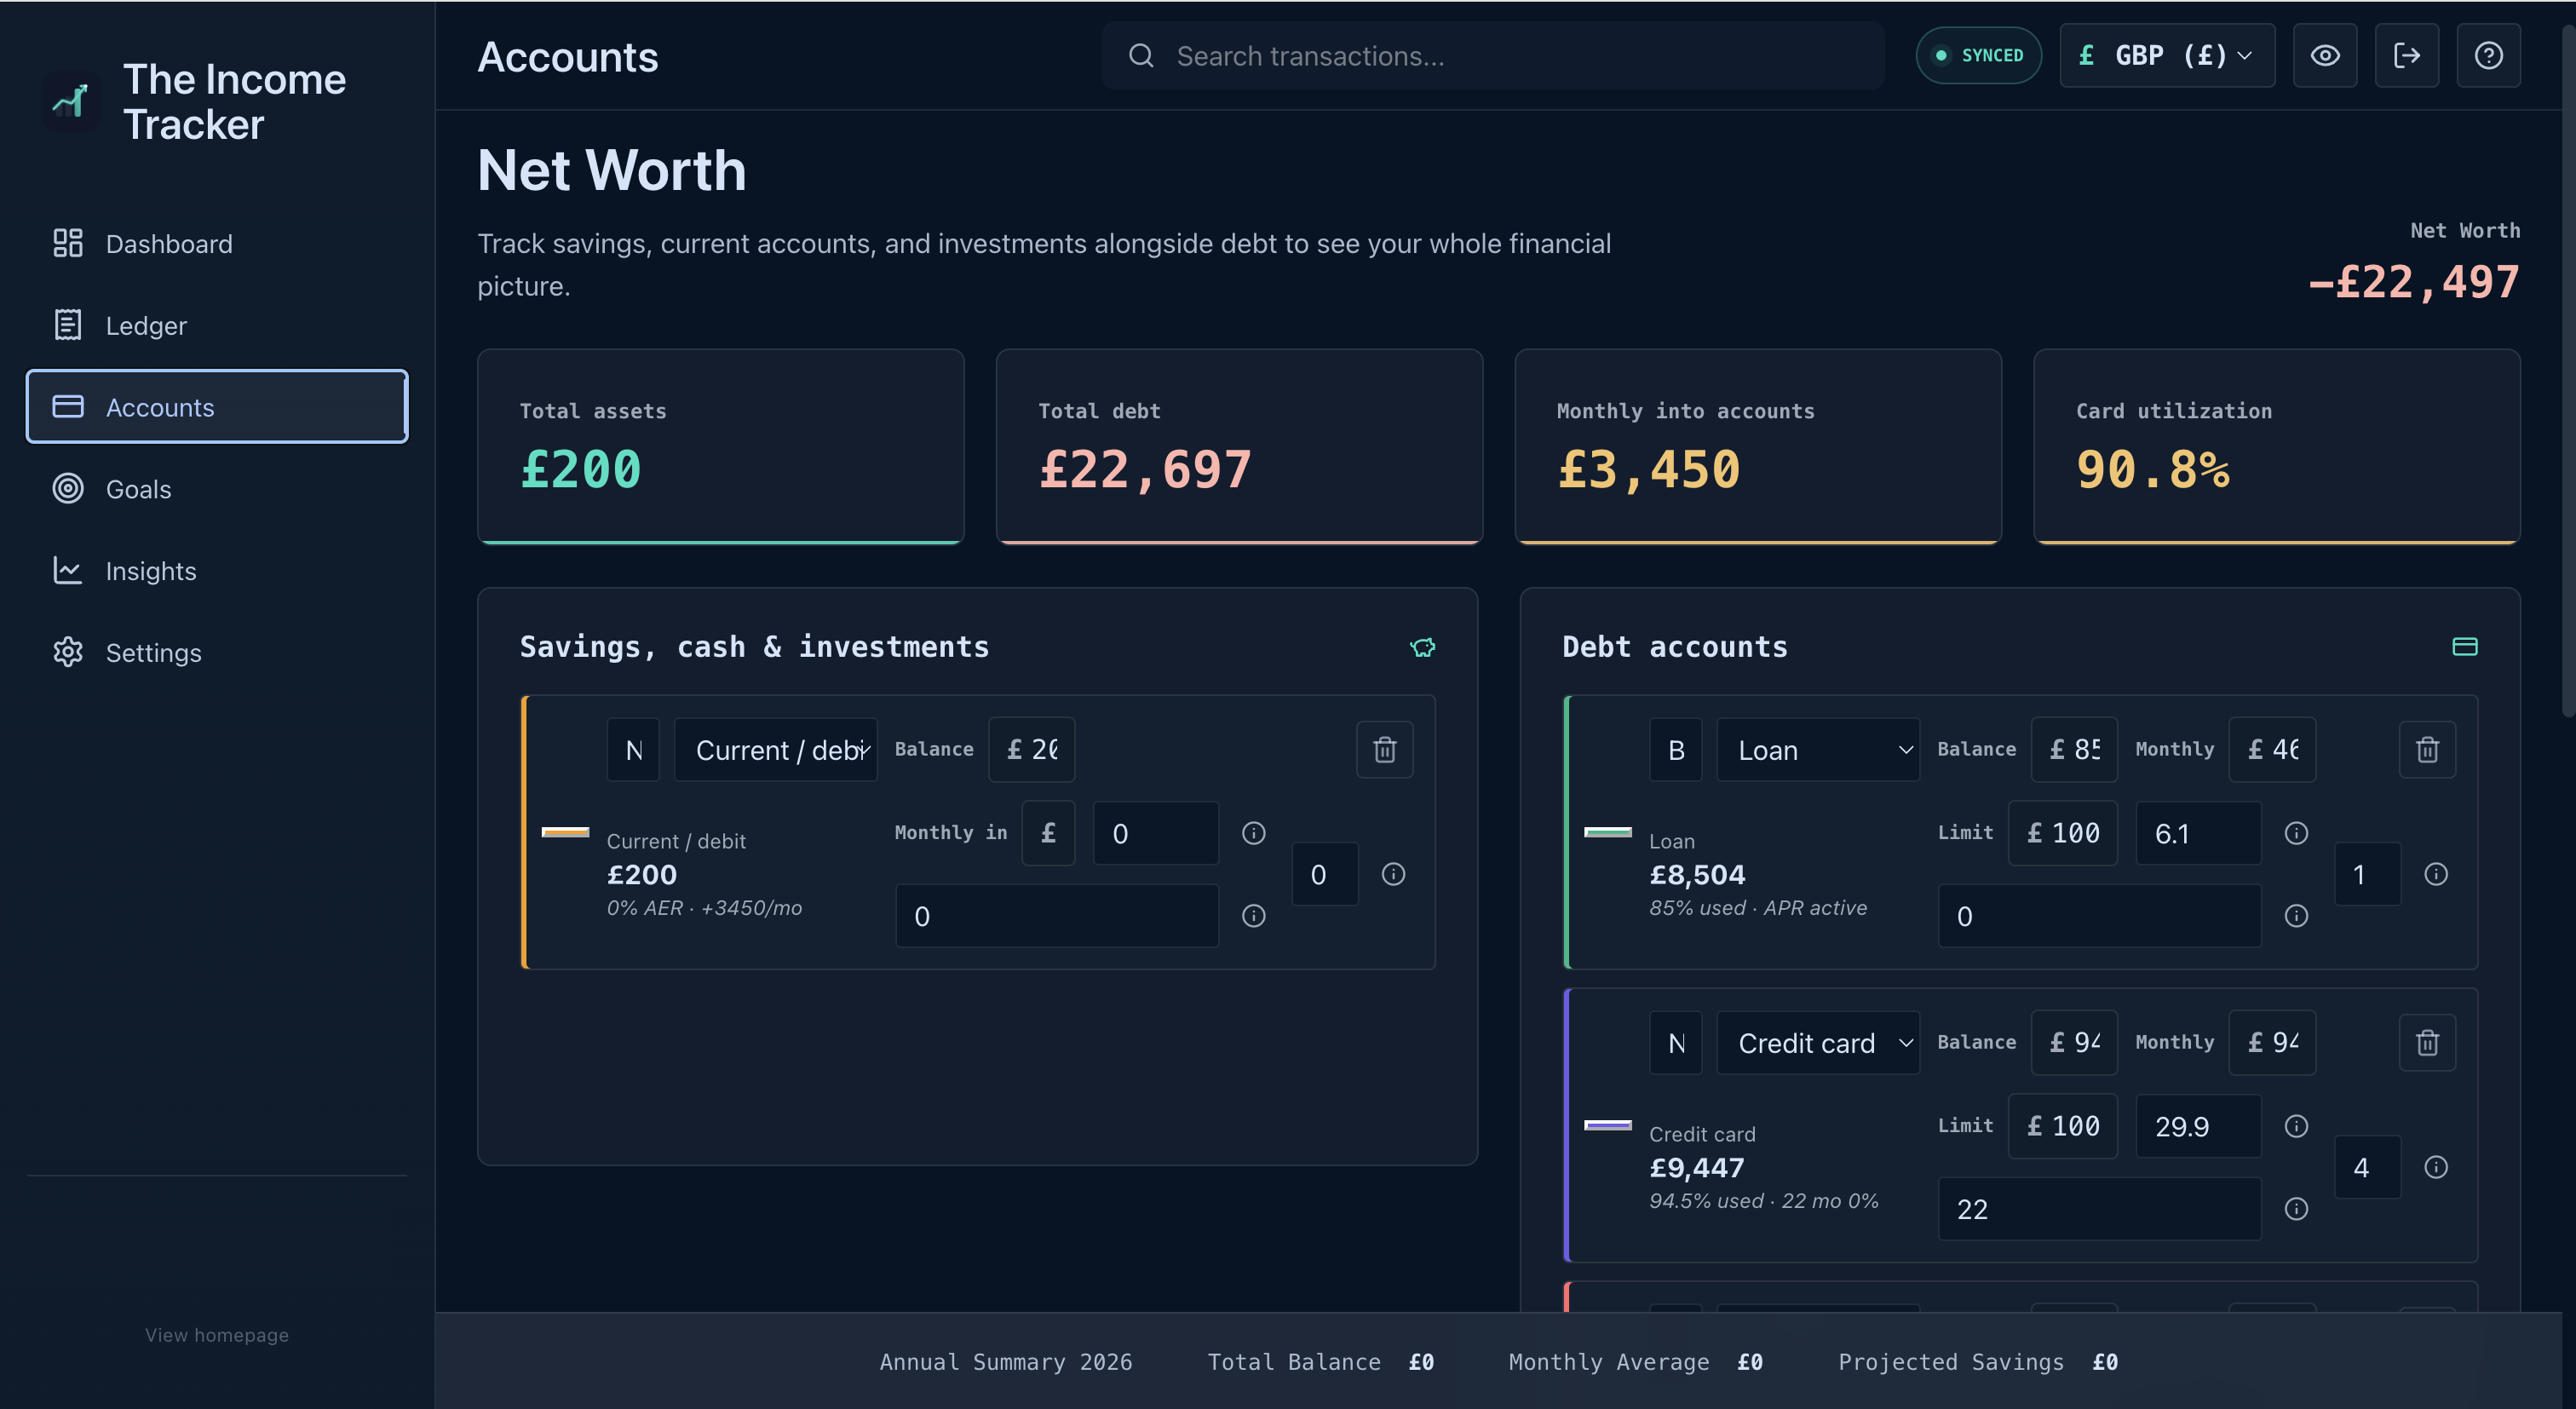Screen dimensions: 2576x1409
Task: Click the Loan Monthly payment field
Action: [2272, 749]
